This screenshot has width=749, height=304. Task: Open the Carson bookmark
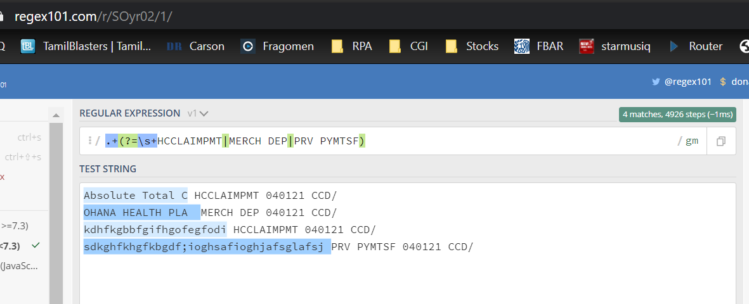click(x=195, y=46)
